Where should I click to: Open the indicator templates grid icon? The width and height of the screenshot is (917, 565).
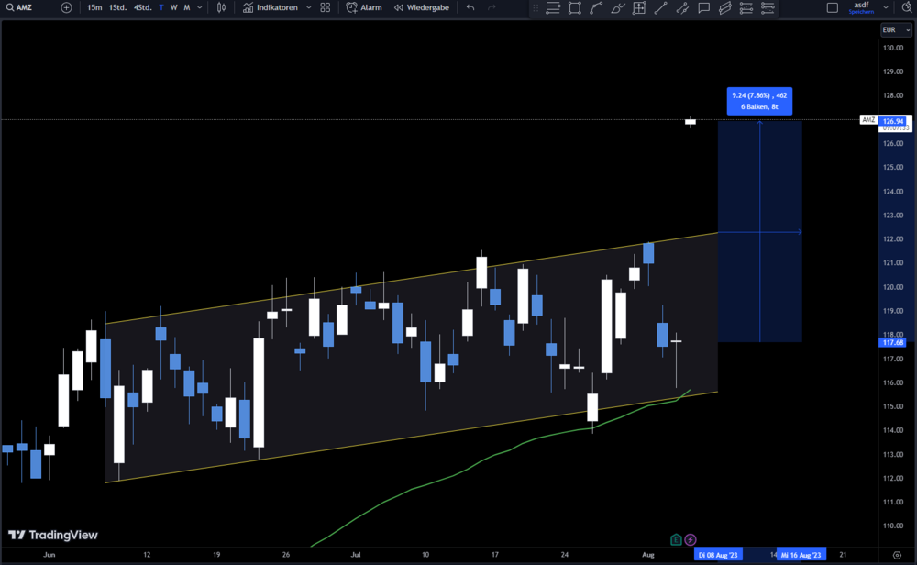tap(326, 7)
